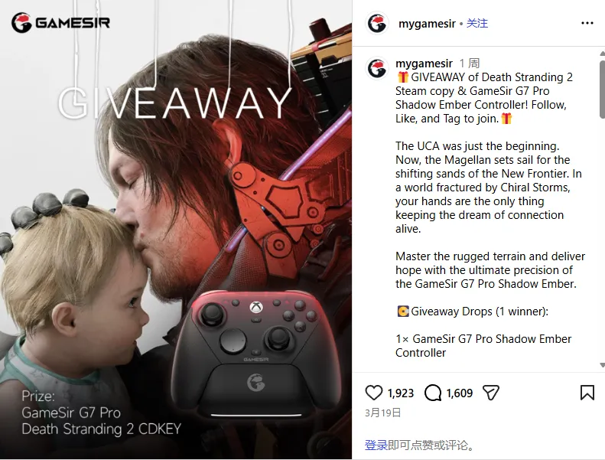The image size is (605, 460).
Task: Click the GameSir logo on the image
Action: (x=60, y=22)
